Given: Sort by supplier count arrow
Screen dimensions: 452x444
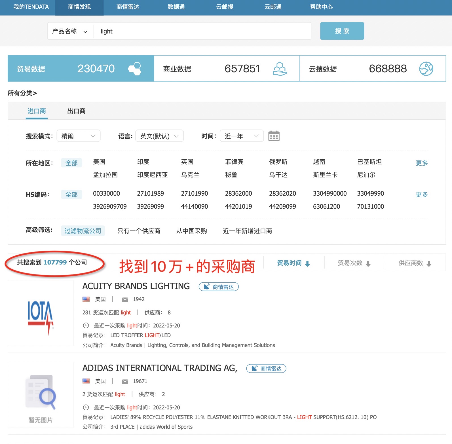Looking at the screenshot, I should 429,264.
